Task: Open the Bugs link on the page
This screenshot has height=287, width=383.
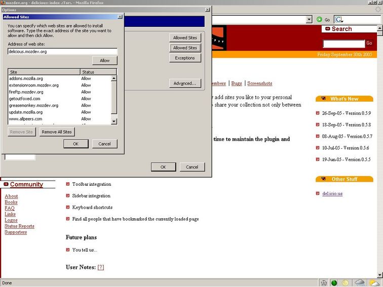Action: (x=237, y=83)
